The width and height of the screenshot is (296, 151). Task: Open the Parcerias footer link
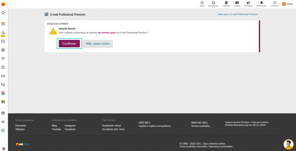pyautogui.click(x=21, y=126)
